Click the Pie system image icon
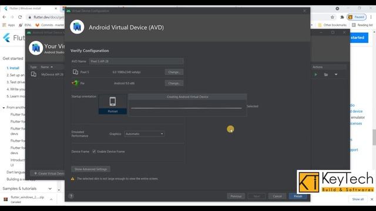The width and height of the screenshot is (376, 211). [75, 83]
